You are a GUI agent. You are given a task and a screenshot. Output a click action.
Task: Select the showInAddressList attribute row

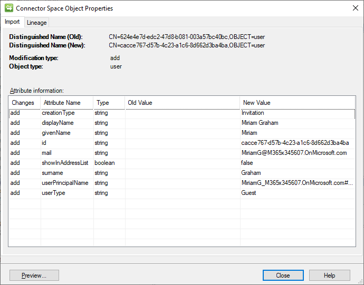[x=64, y=163]
